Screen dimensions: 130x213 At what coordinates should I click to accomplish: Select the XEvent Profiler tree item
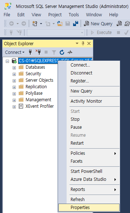(40, 106)
